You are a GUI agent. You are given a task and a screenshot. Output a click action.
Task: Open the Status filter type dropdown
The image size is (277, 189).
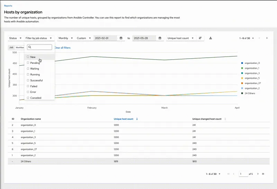coord(16,38)
